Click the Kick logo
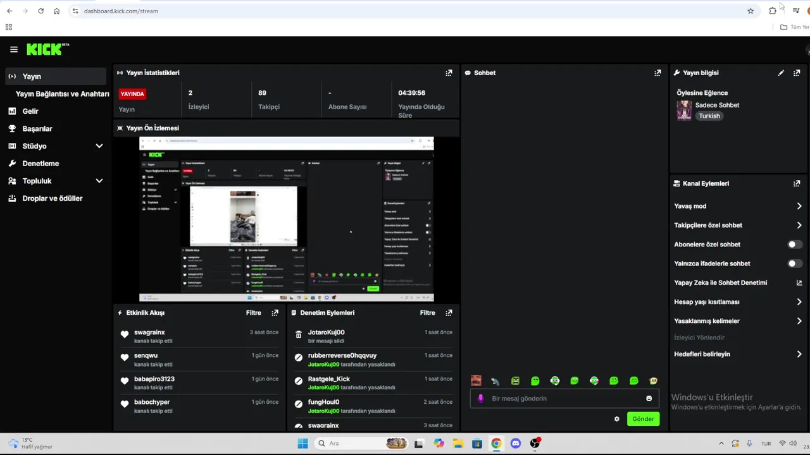The image size is (810, 455). 47,49
